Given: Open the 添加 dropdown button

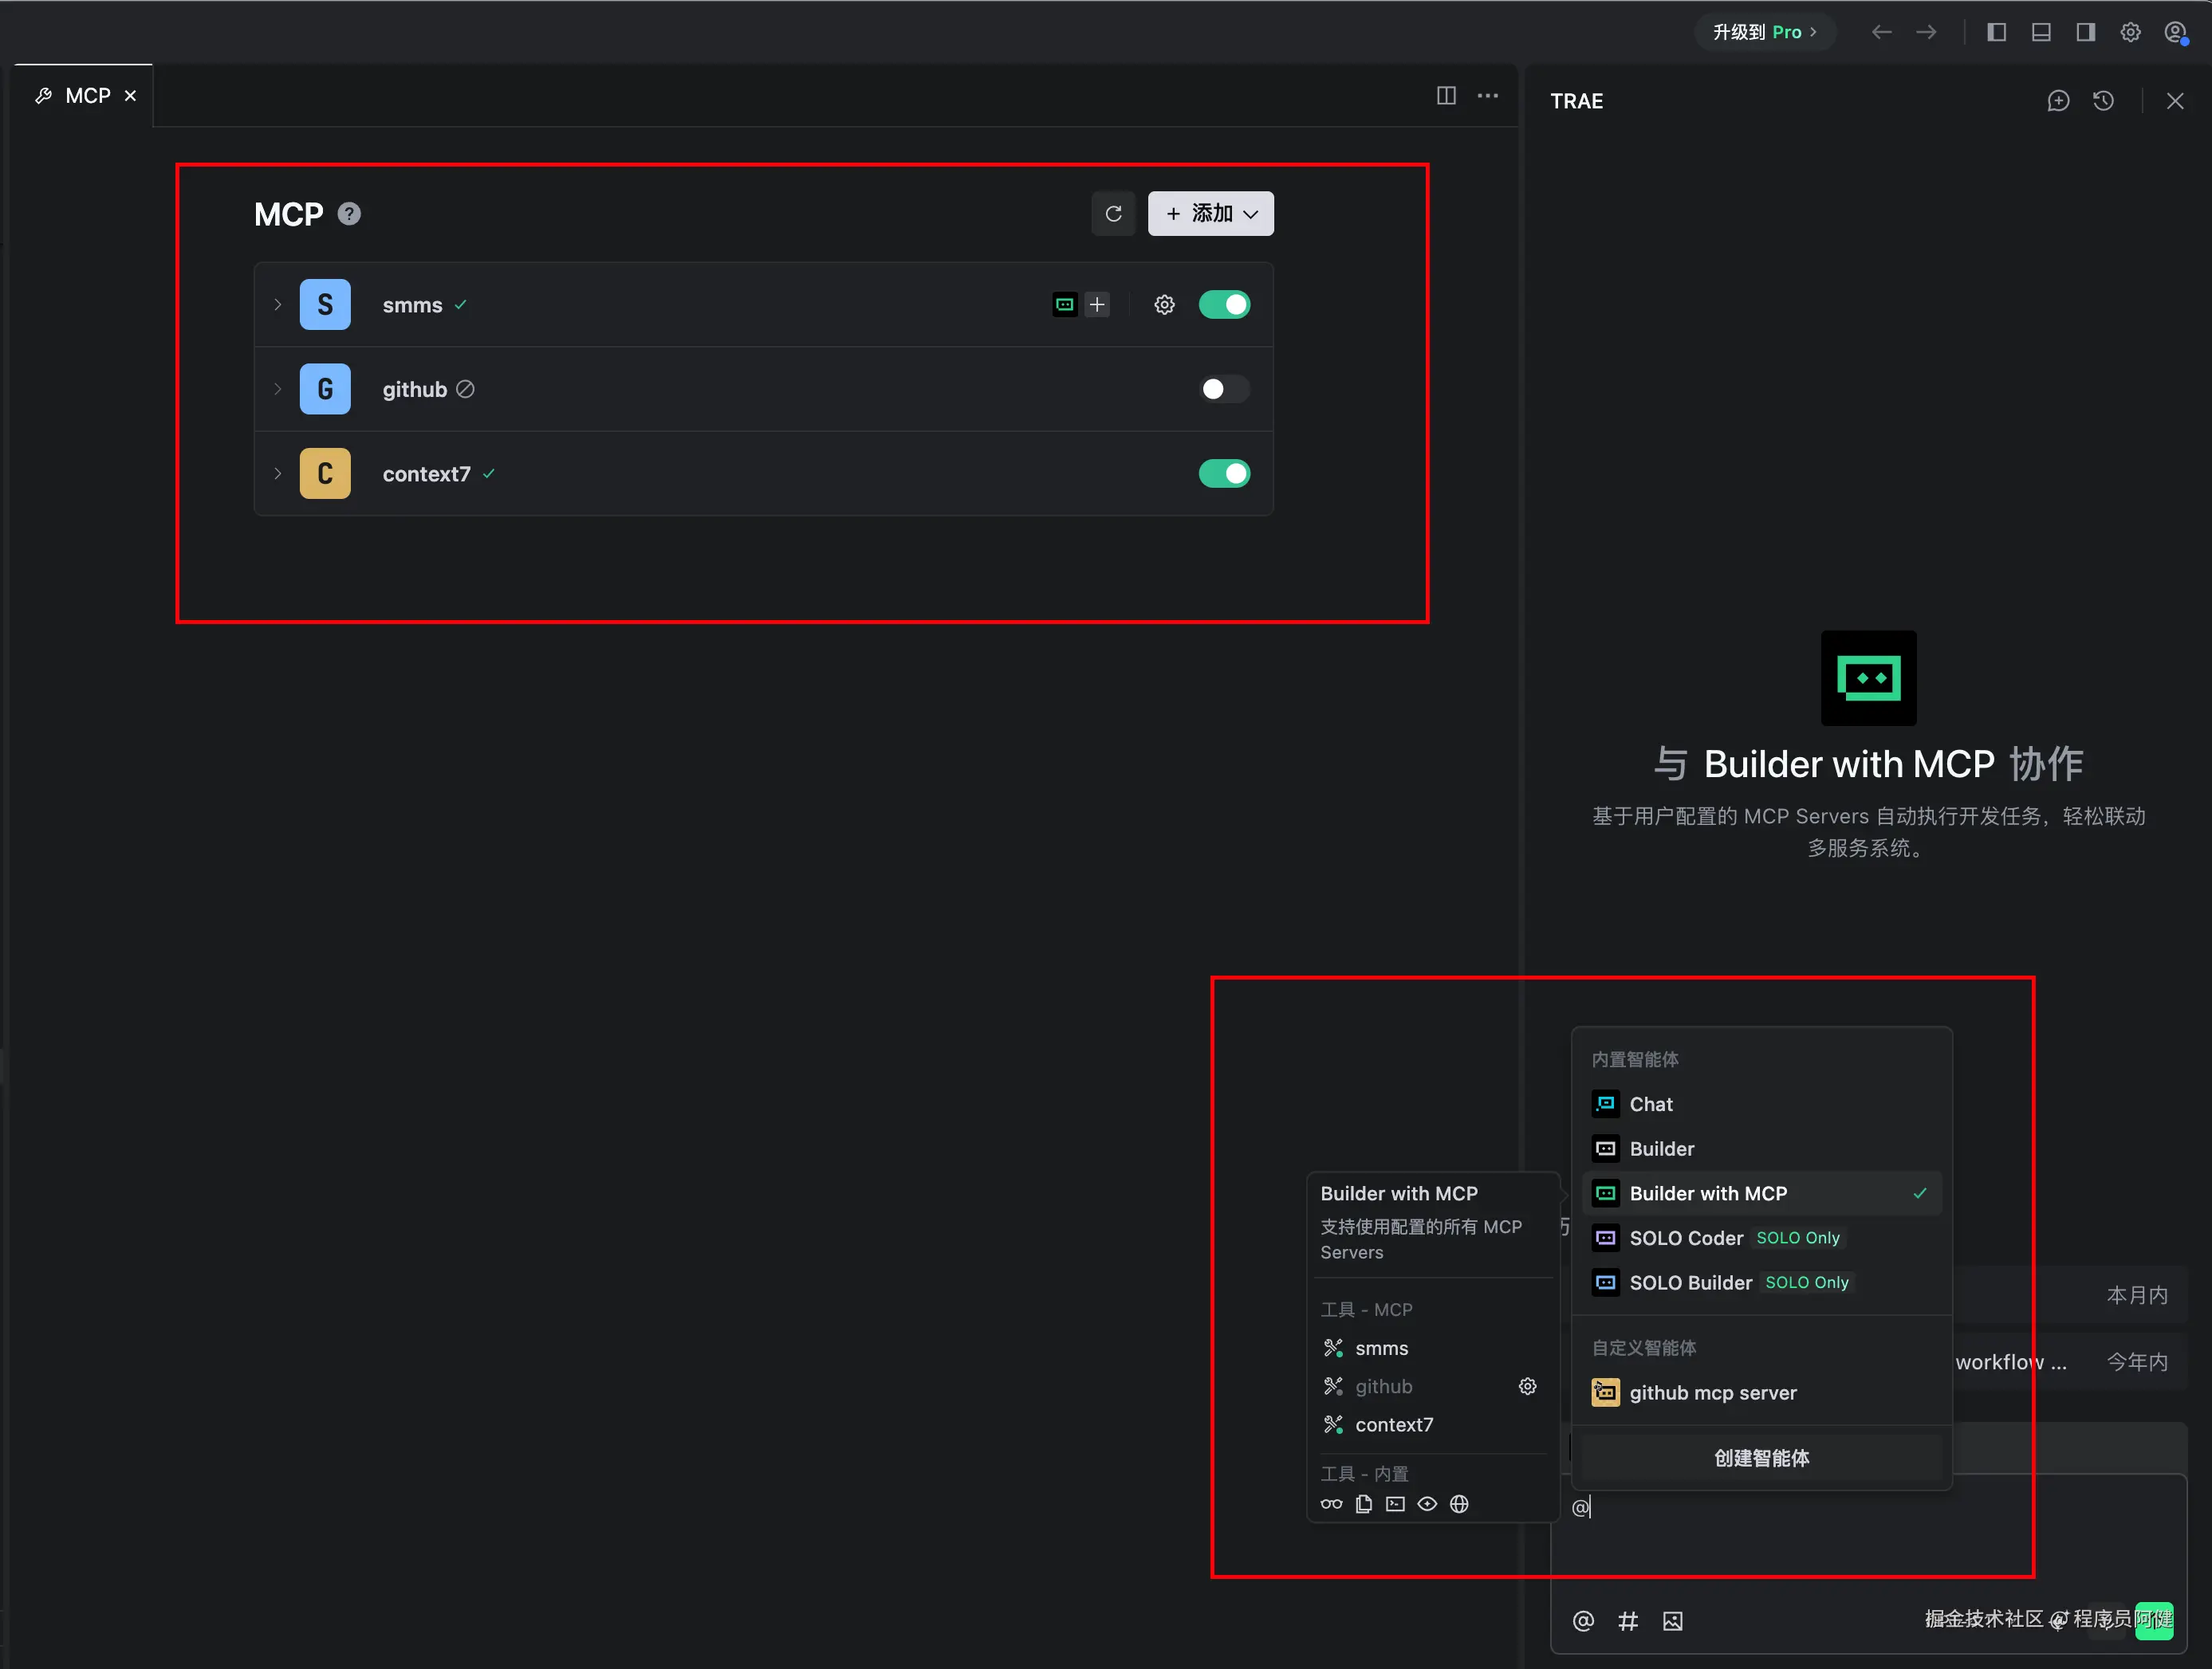Looking at the screenshot, I should 1211,214.
